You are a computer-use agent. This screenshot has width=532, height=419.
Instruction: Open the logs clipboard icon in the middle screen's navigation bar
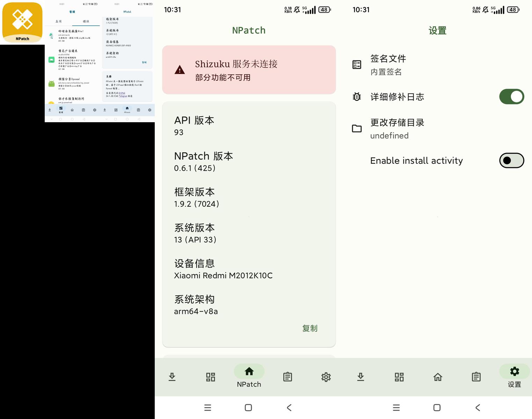coord(287,377)
